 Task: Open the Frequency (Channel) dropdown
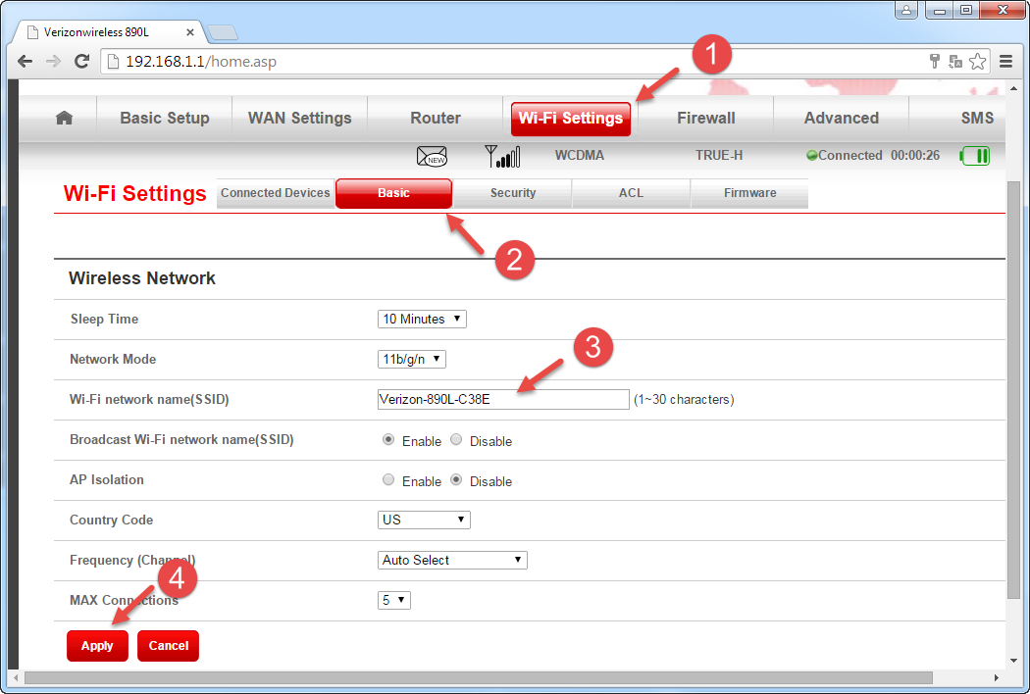[452, 560]
